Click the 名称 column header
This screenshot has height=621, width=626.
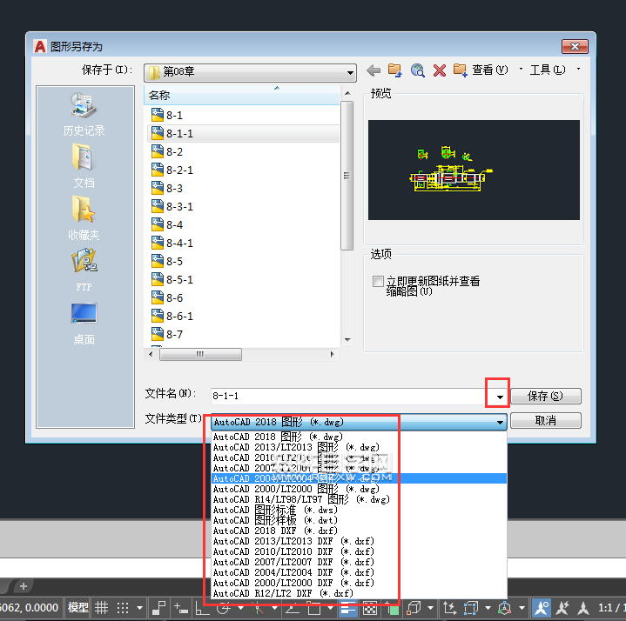point(241,96)
